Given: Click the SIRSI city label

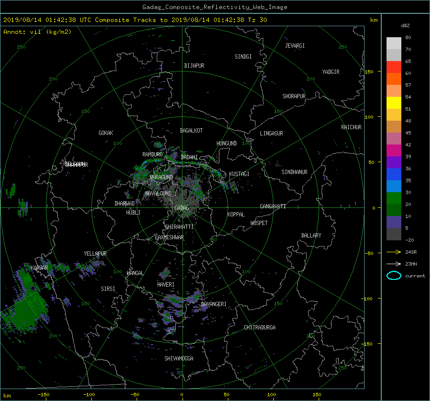Looking at the screenshot, I should [108, 289].
